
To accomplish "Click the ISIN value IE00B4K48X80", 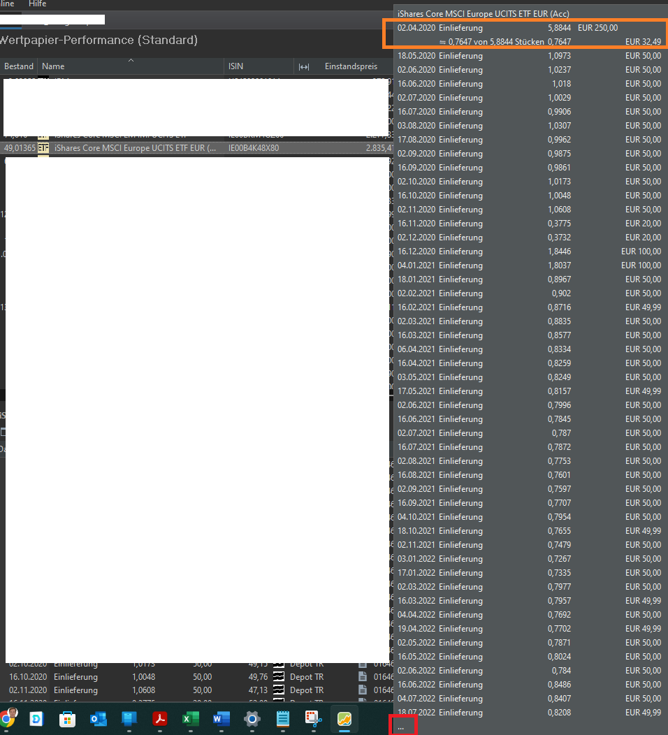I will [254, 148].
